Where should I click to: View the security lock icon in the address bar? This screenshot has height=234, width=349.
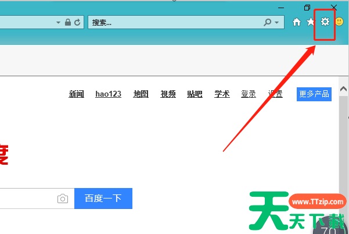coord(68,22)
